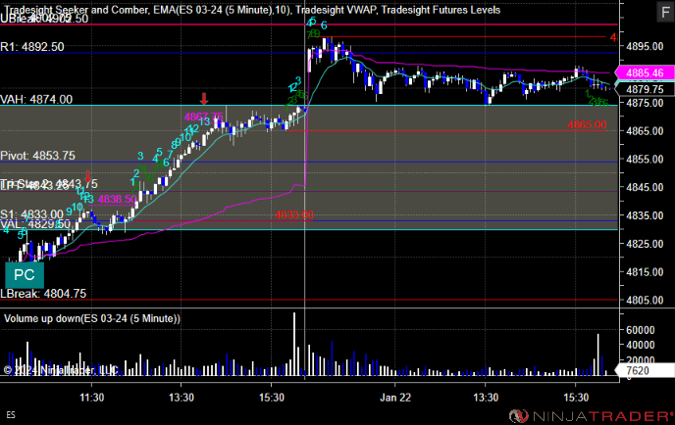675x425 pixels.
Task: Click the 4895.00 price axis label
Action: pos(645,46)
